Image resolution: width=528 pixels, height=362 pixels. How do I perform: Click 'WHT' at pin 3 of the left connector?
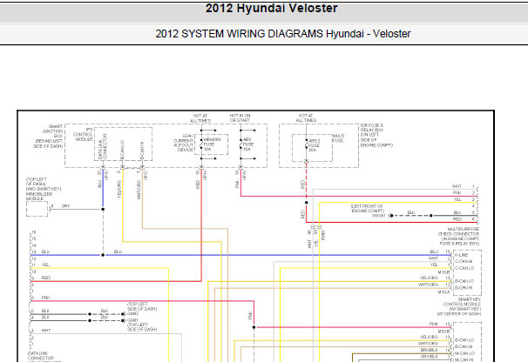(46, 331)
